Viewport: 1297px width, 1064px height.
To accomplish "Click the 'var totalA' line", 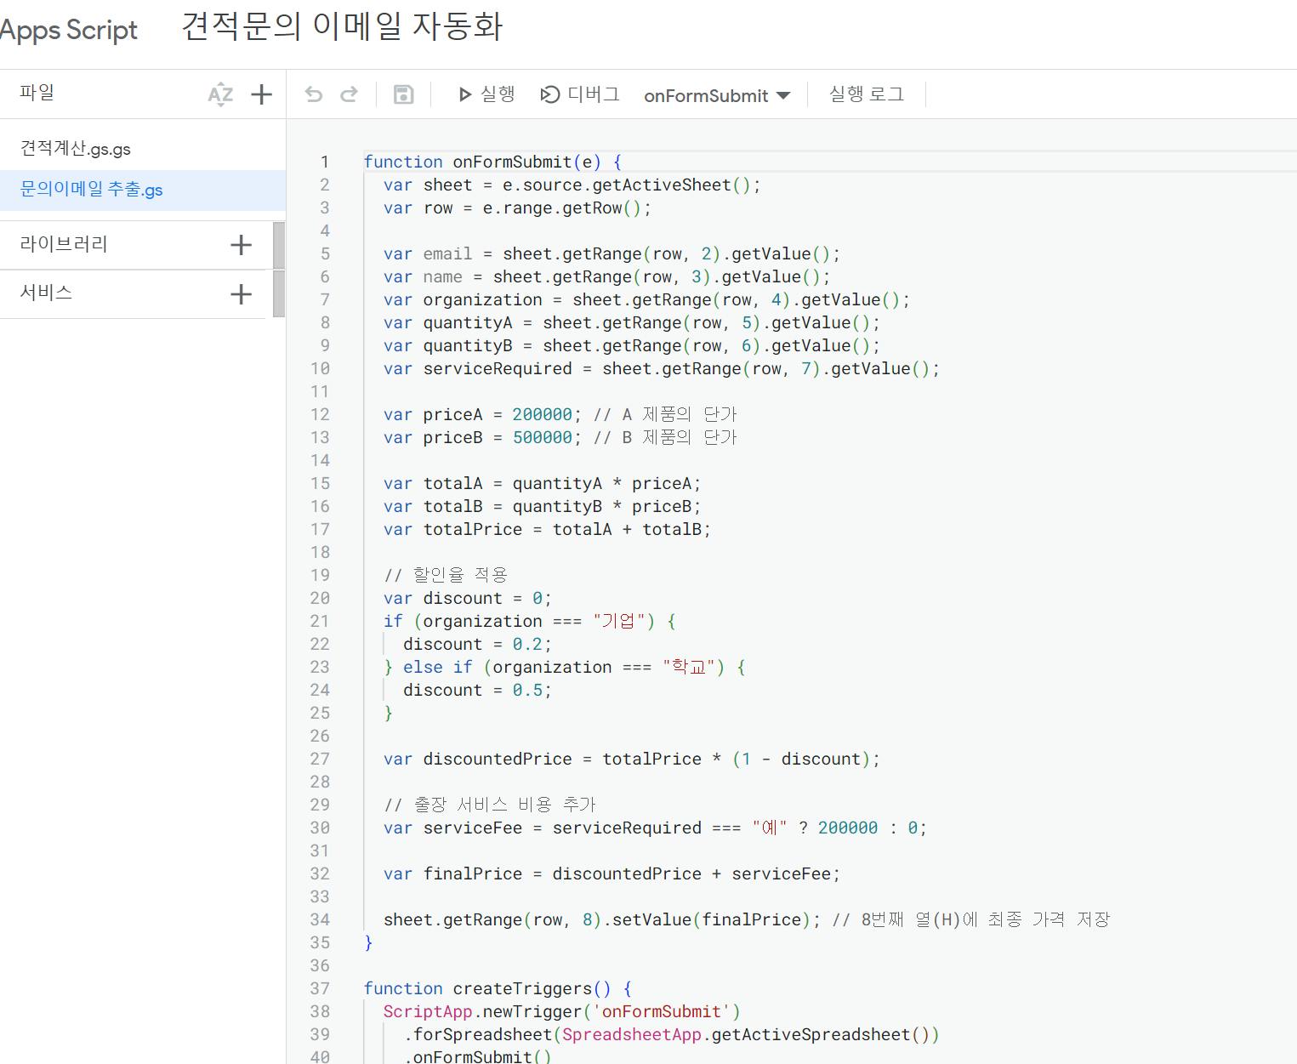I will click(542, 483).
